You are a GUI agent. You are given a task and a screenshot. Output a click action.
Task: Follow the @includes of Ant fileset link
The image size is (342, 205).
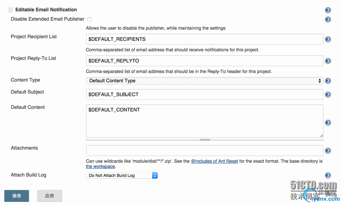(214, 161)
